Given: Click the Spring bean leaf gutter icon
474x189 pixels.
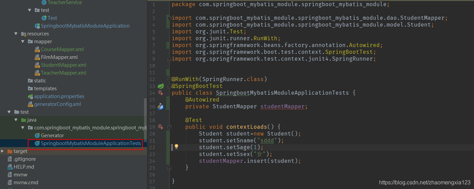Looking at the screenshot, I should (161, 86).
